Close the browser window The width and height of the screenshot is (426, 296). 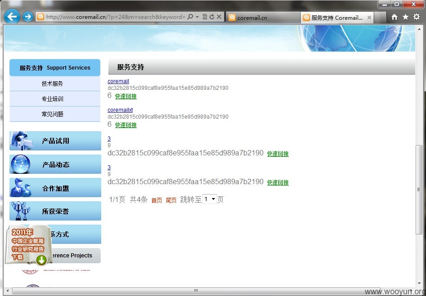(x=413, y=4)
